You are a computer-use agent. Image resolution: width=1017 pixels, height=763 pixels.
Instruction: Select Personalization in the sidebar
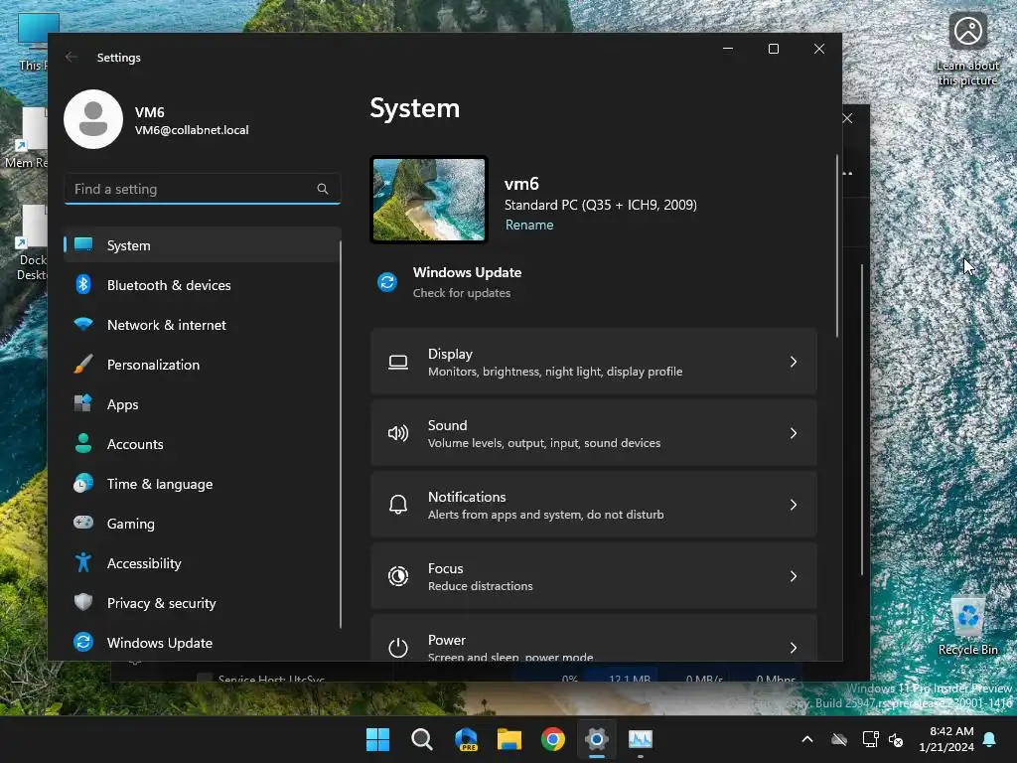coord(202,364)
